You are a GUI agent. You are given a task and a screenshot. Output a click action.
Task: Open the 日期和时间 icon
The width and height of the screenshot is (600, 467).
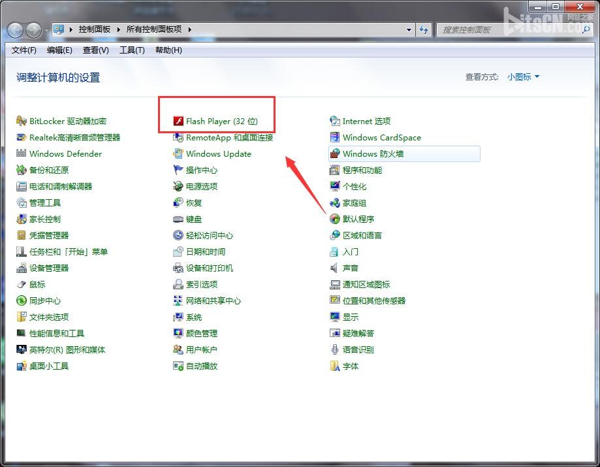tap(178, 251)
